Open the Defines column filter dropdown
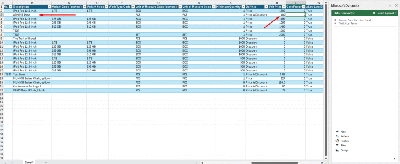400x164 pixels. 265,7
